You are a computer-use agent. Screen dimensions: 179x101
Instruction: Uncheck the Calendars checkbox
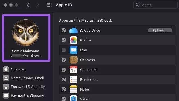[x=64, y=70]
